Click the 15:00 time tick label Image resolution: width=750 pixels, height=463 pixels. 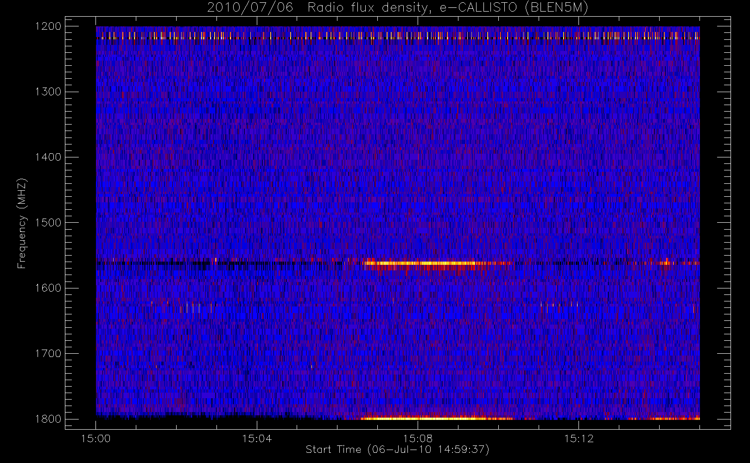[x=96, y=438]
